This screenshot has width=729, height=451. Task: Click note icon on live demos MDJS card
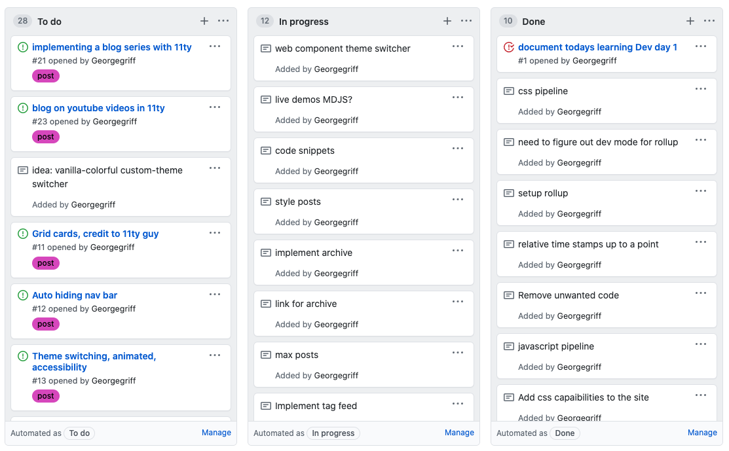[x=266, y=99]
